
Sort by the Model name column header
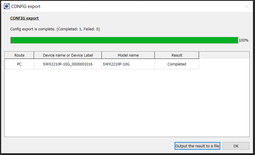(x=128, y=55)
